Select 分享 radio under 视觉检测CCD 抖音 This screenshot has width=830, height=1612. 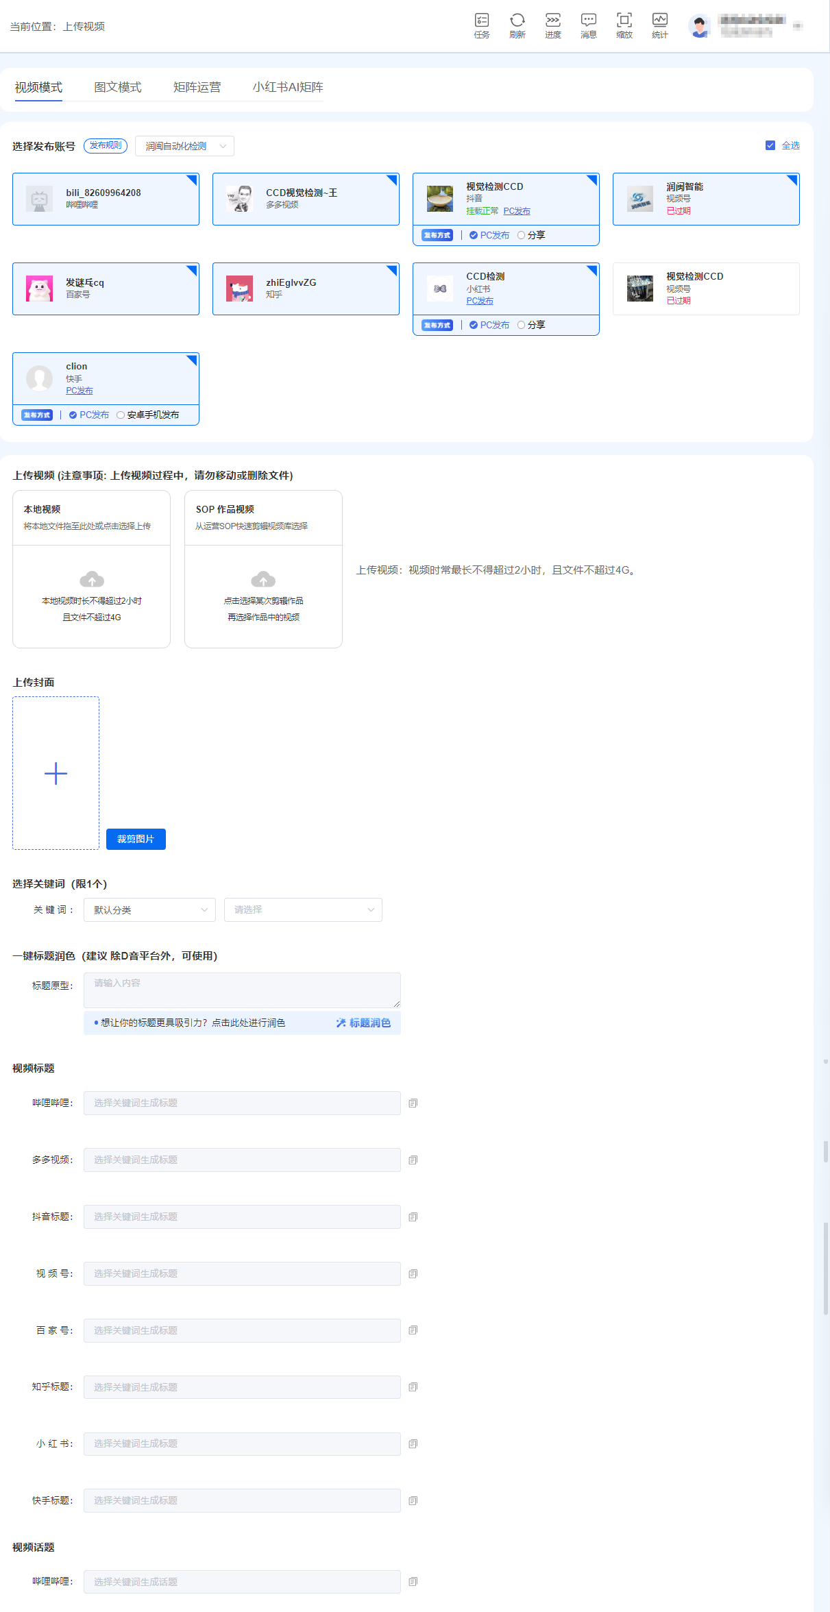pyautogui.click(x=522, y=235)
